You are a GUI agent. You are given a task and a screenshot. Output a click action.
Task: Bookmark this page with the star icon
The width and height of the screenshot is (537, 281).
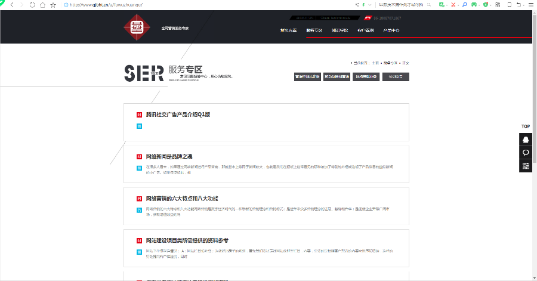coord(53,4)
